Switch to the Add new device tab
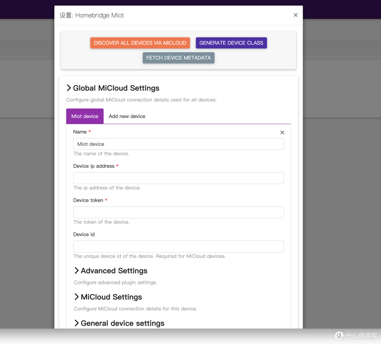The width and height of the screenshot is (381, 344). click(127, 116)
